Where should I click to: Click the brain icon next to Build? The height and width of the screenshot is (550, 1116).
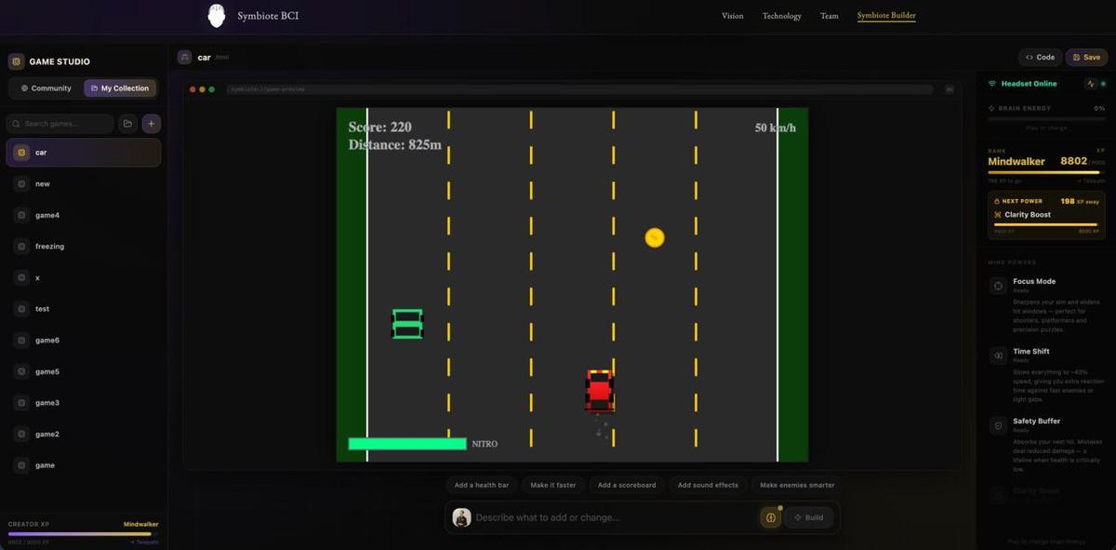[x=770, y=517]
